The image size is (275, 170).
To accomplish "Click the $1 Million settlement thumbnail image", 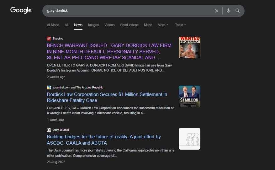I will point(189,96).
